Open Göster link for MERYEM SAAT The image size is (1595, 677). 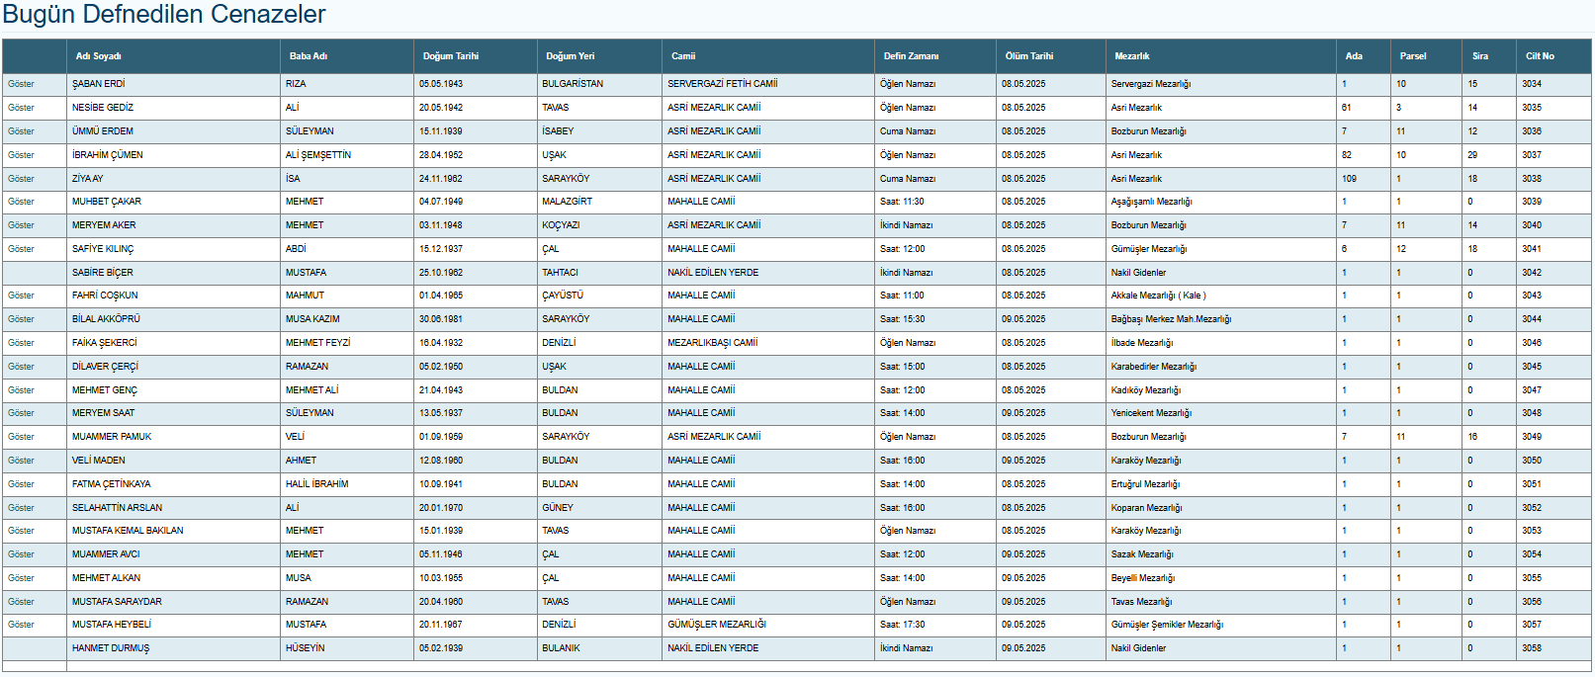pos(21,413)
